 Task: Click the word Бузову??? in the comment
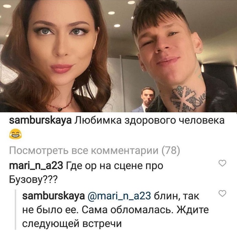(x=33, y=179)
